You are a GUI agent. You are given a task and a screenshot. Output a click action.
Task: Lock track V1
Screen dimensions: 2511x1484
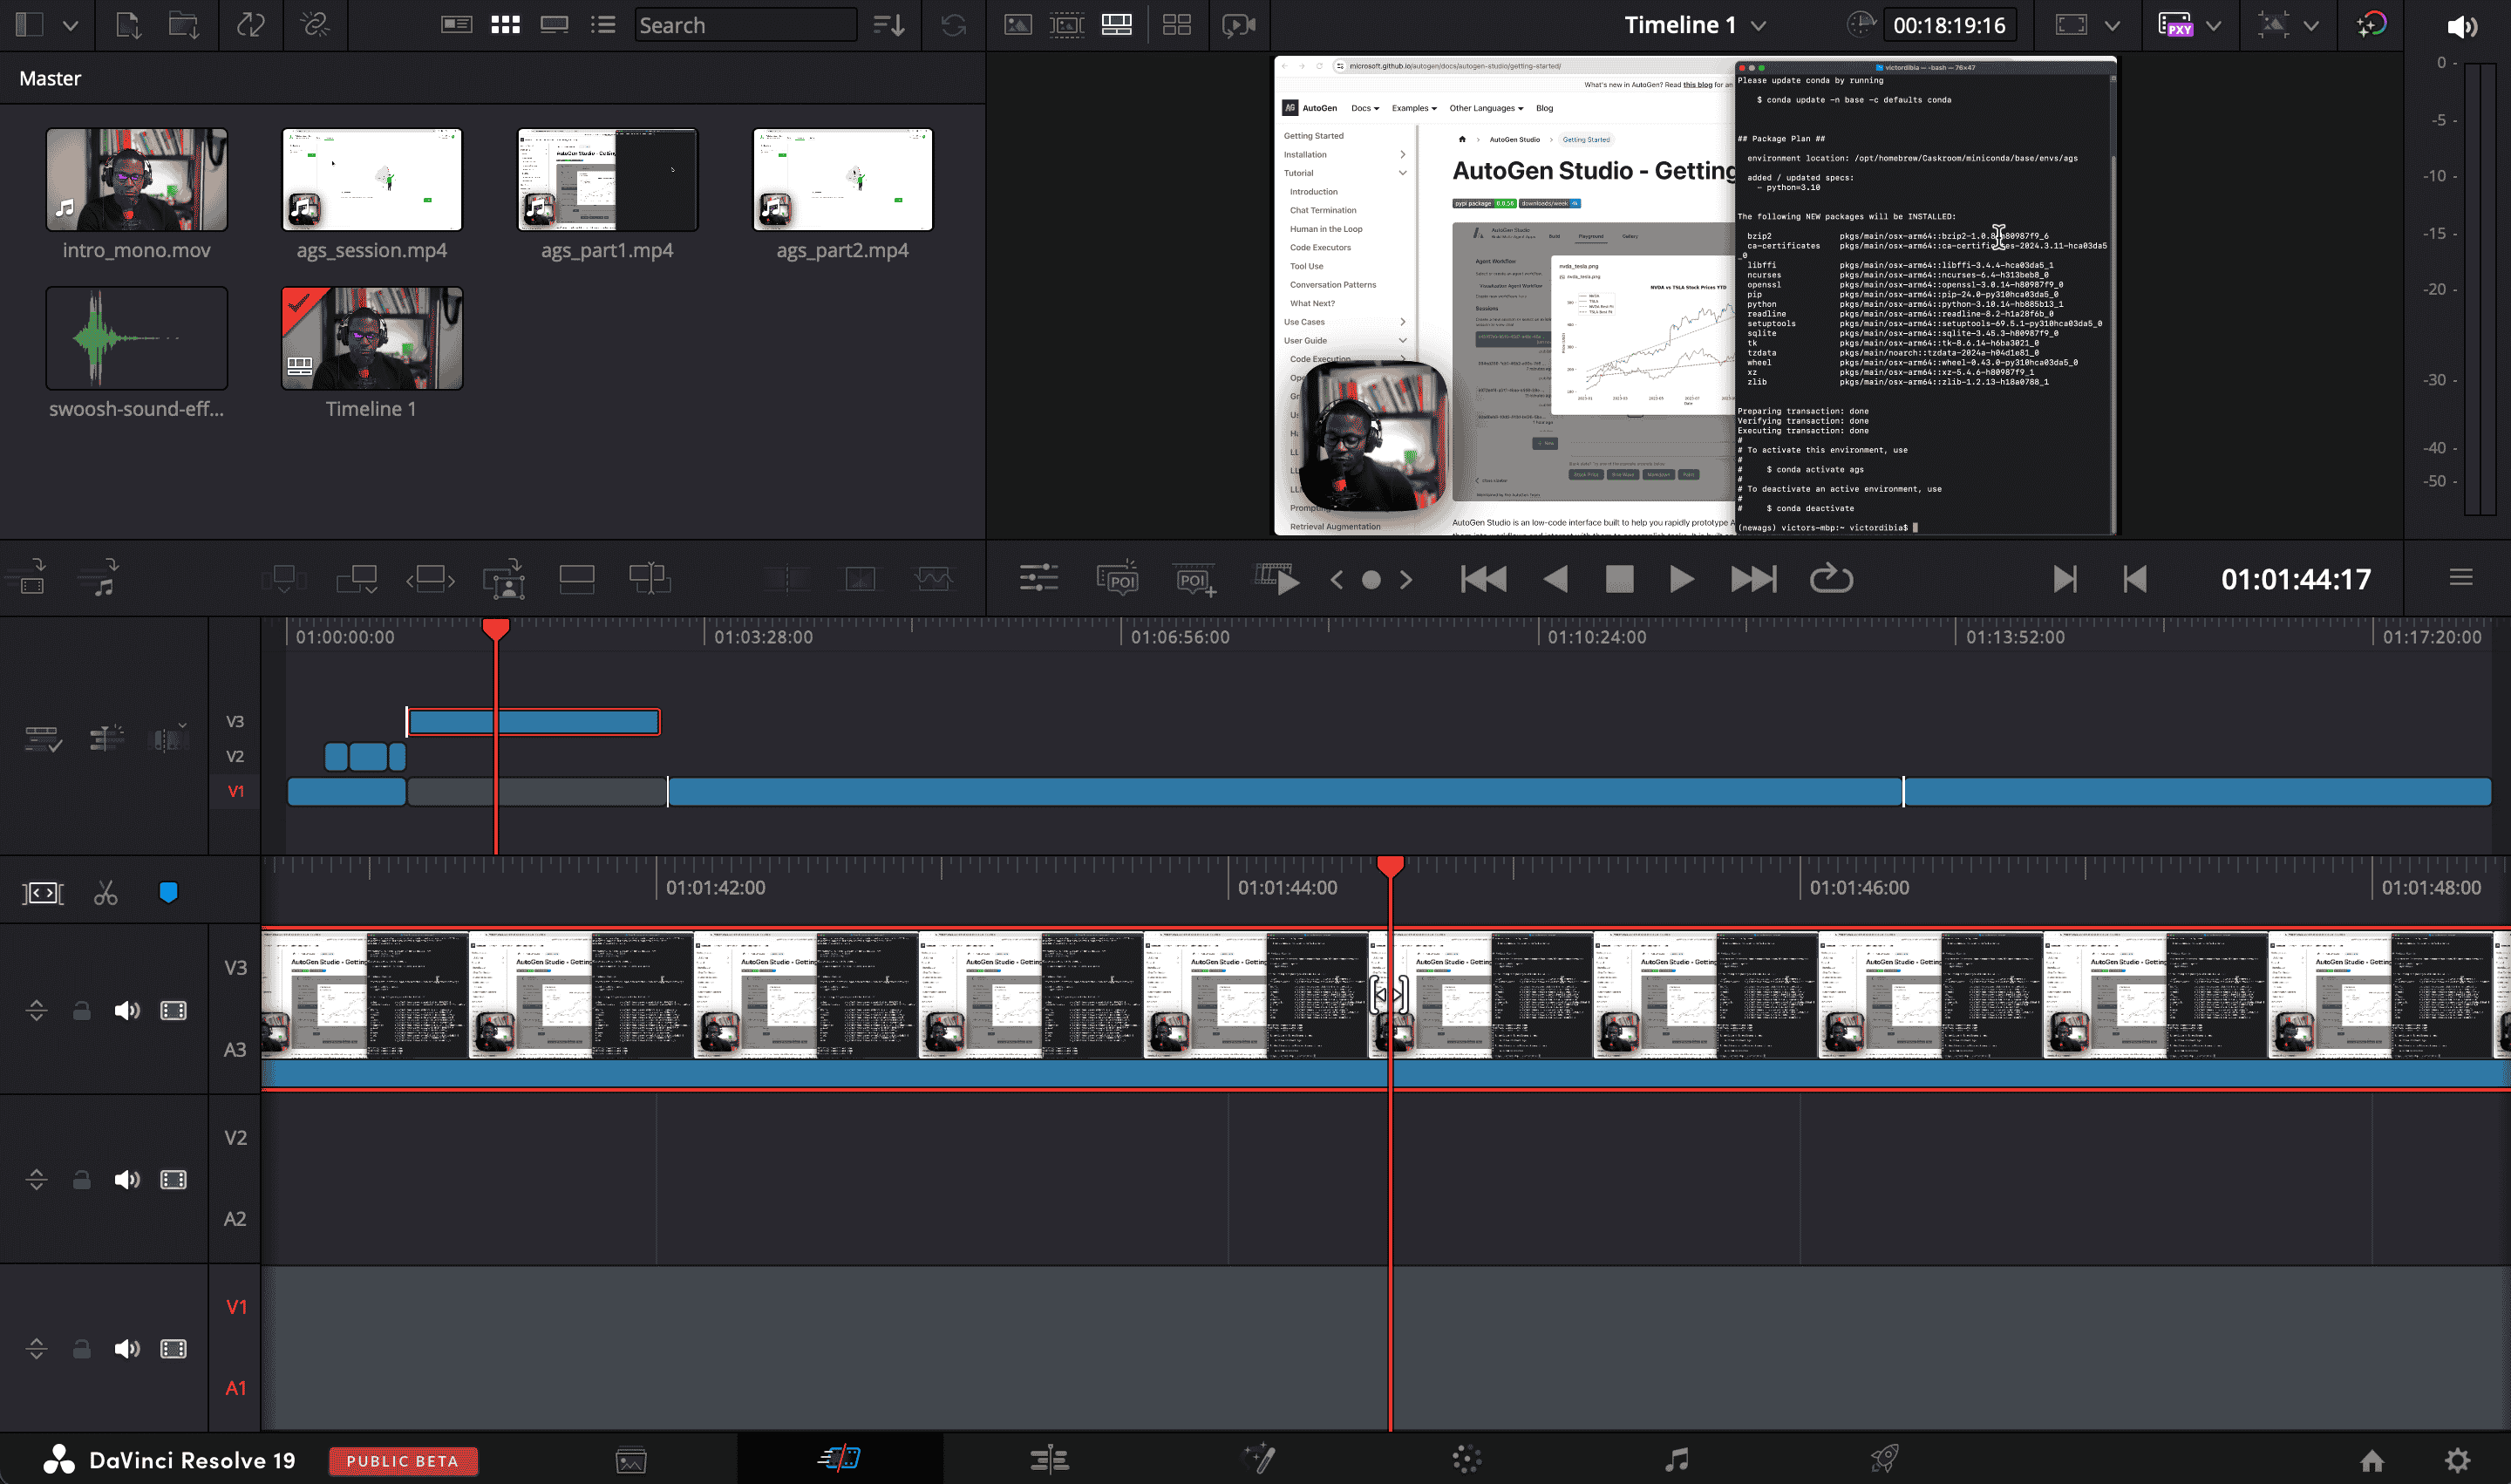pos(82,1348)
